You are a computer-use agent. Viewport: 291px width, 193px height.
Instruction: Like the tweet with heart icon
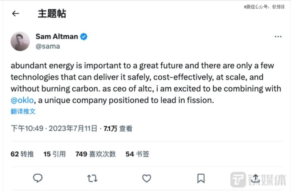click(x=146, y=178)
